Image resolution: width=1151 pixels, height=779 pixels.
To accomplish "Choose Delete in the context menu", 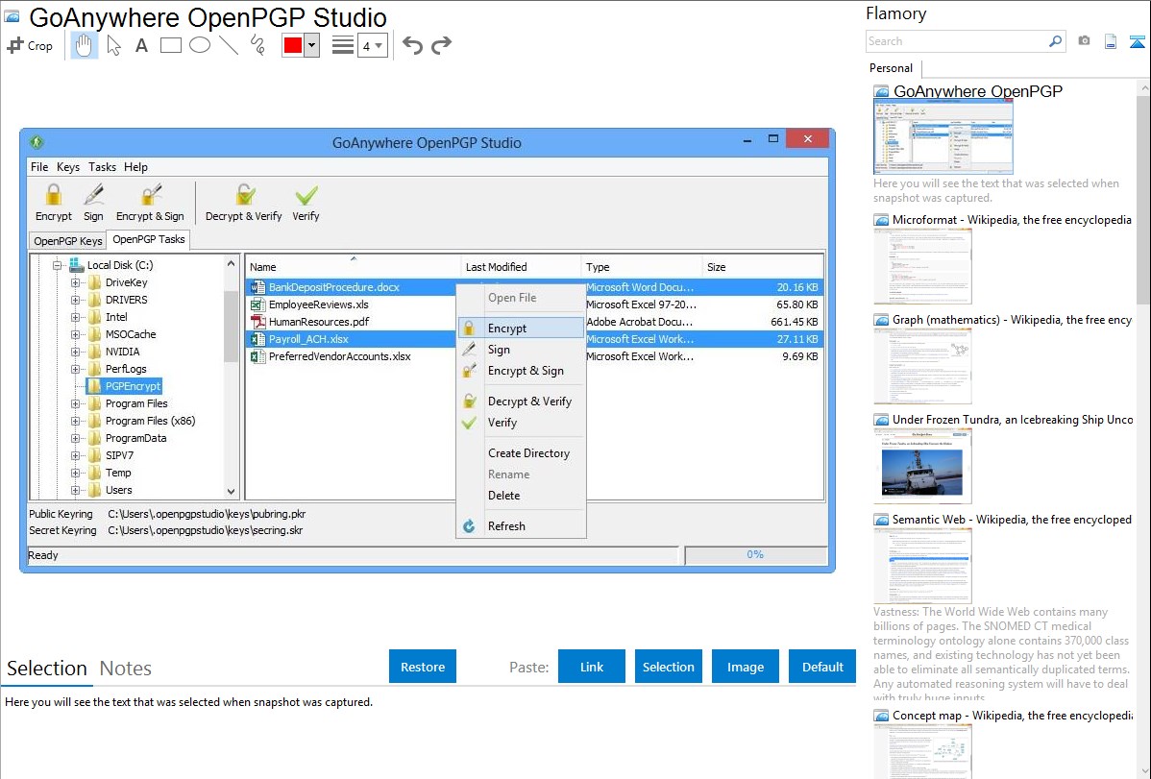I will (521, 496).
